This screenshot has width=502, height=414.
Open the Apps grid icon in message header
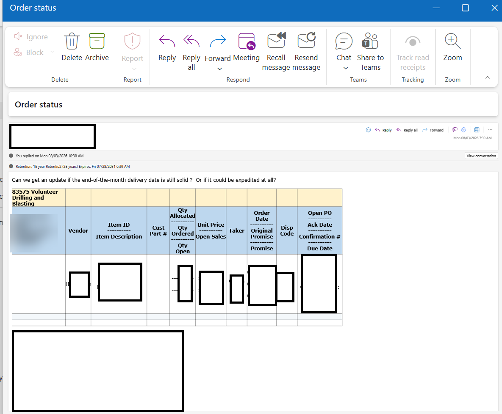(477, 130)
